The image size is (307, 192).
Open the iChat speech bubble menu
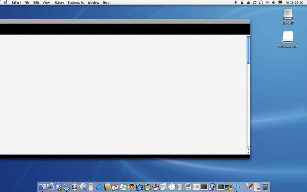click(261, 2)
